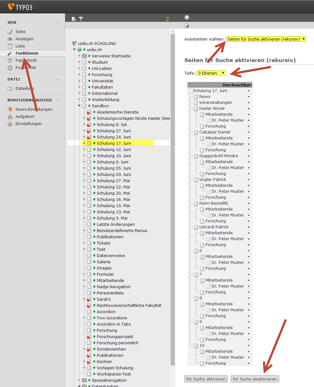Click the globe icon of unilu.ch
Screen dimensions: 314x387
coord(79,50)
